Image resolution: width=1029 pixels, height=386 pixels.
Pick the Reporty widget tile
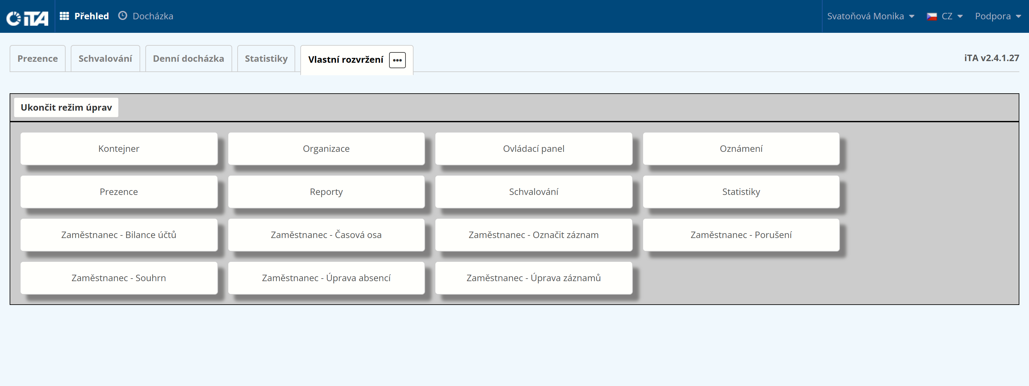coord(326,192)
